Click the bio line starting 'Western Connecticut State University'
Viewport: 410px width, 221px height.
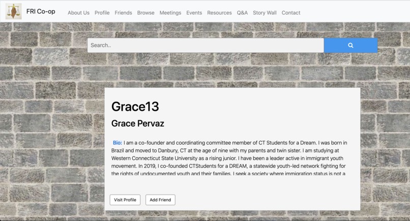[227, 158]
